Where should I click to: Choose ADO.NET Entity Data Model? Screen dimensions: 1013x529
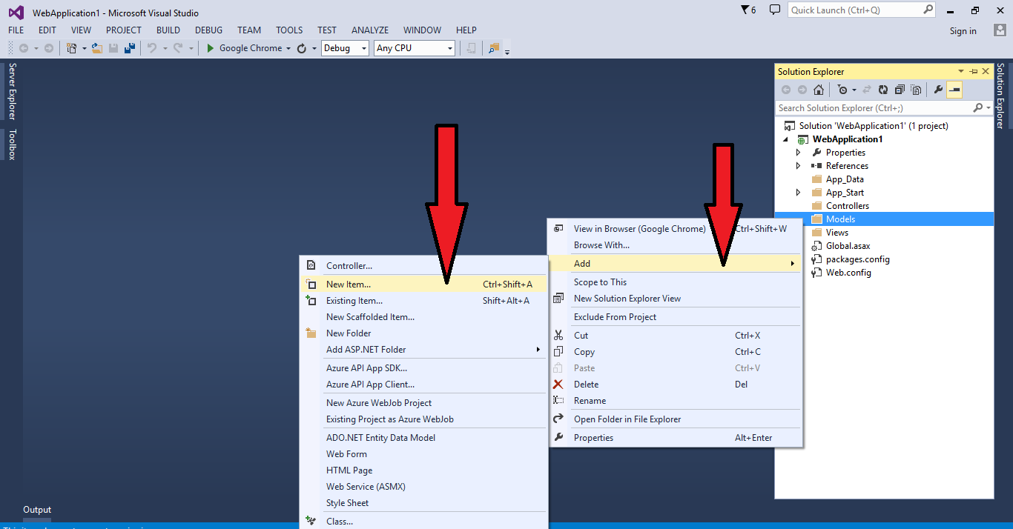(x=380, y=437)
